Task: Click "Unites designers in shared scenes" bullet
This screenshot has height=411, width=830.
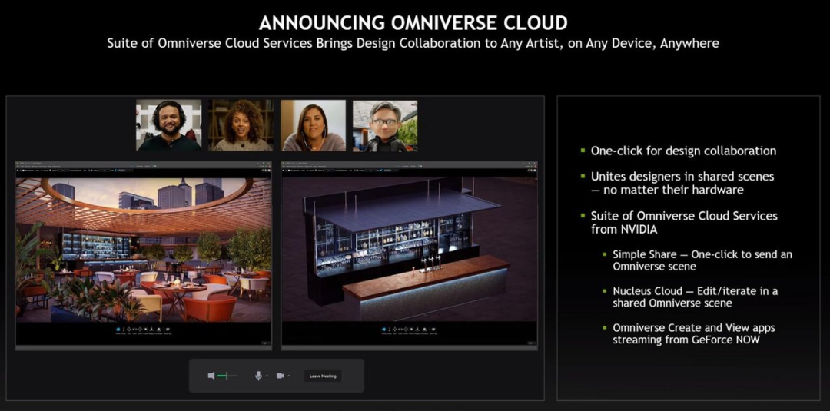Action: (x=682, y=183)
